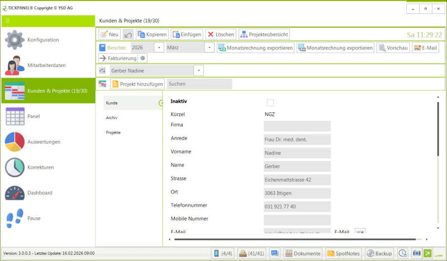Click the Suchen search field
Screen dimensions: 447x261
pos(199,84)
